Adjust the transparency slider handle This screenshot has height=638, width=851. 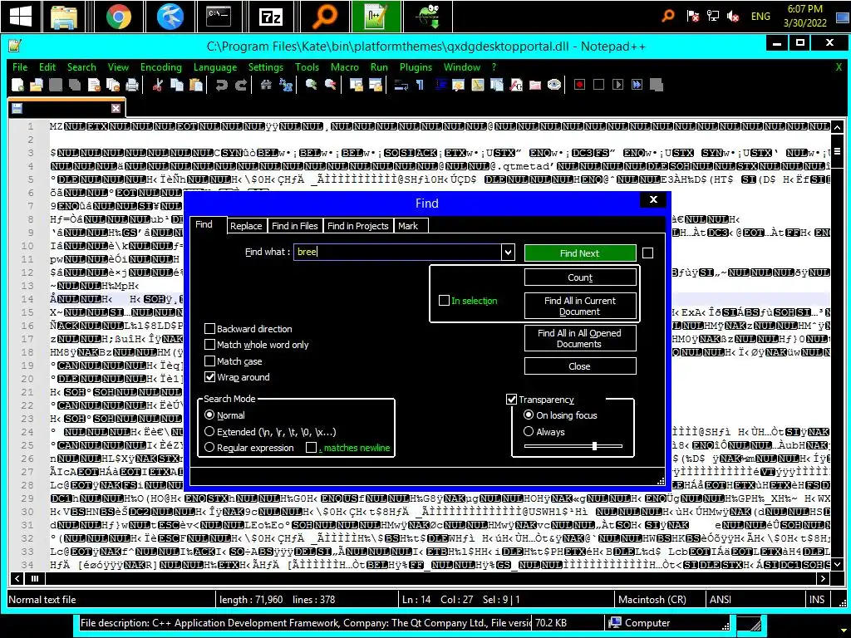[x=595, y=446]
